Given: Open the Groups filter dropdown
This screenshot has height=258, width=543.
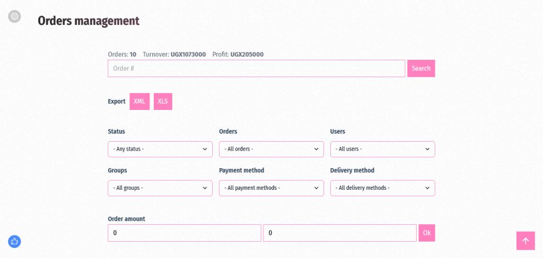Looking at the screenshot, I should 160,188.
